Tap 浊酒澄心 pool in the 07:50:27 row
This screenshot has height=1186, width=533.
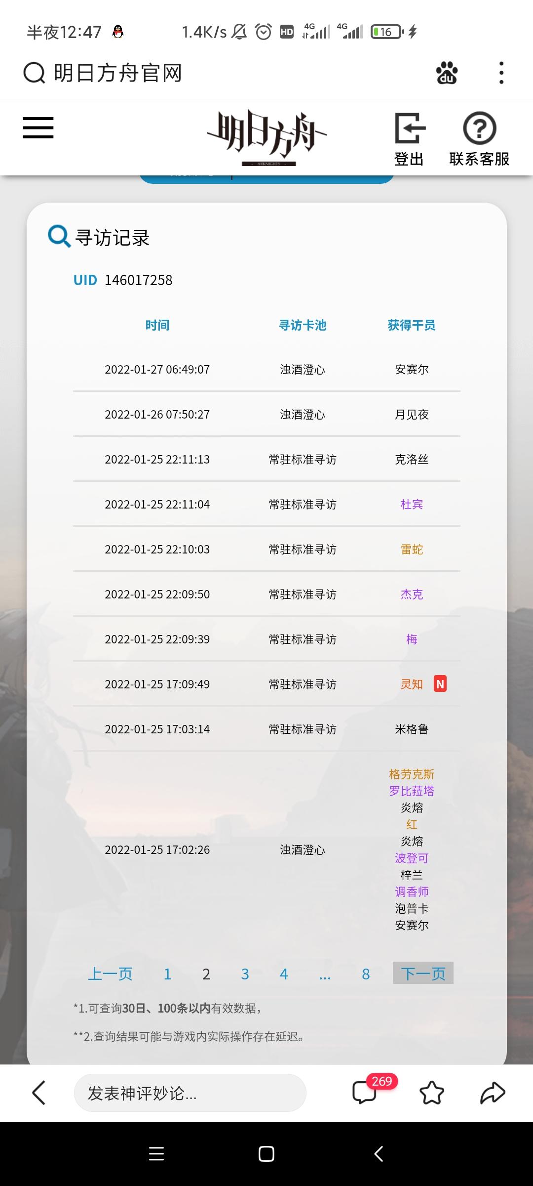coord(303,415)
